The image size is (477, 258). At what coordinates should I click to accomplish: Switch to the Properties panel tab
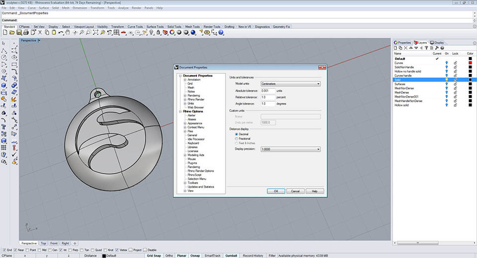(402, 43)
